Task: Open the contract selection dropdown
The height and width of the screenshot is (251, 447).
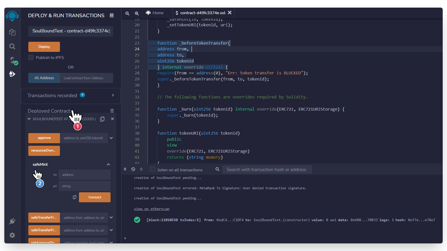Action: click(71, 31)
